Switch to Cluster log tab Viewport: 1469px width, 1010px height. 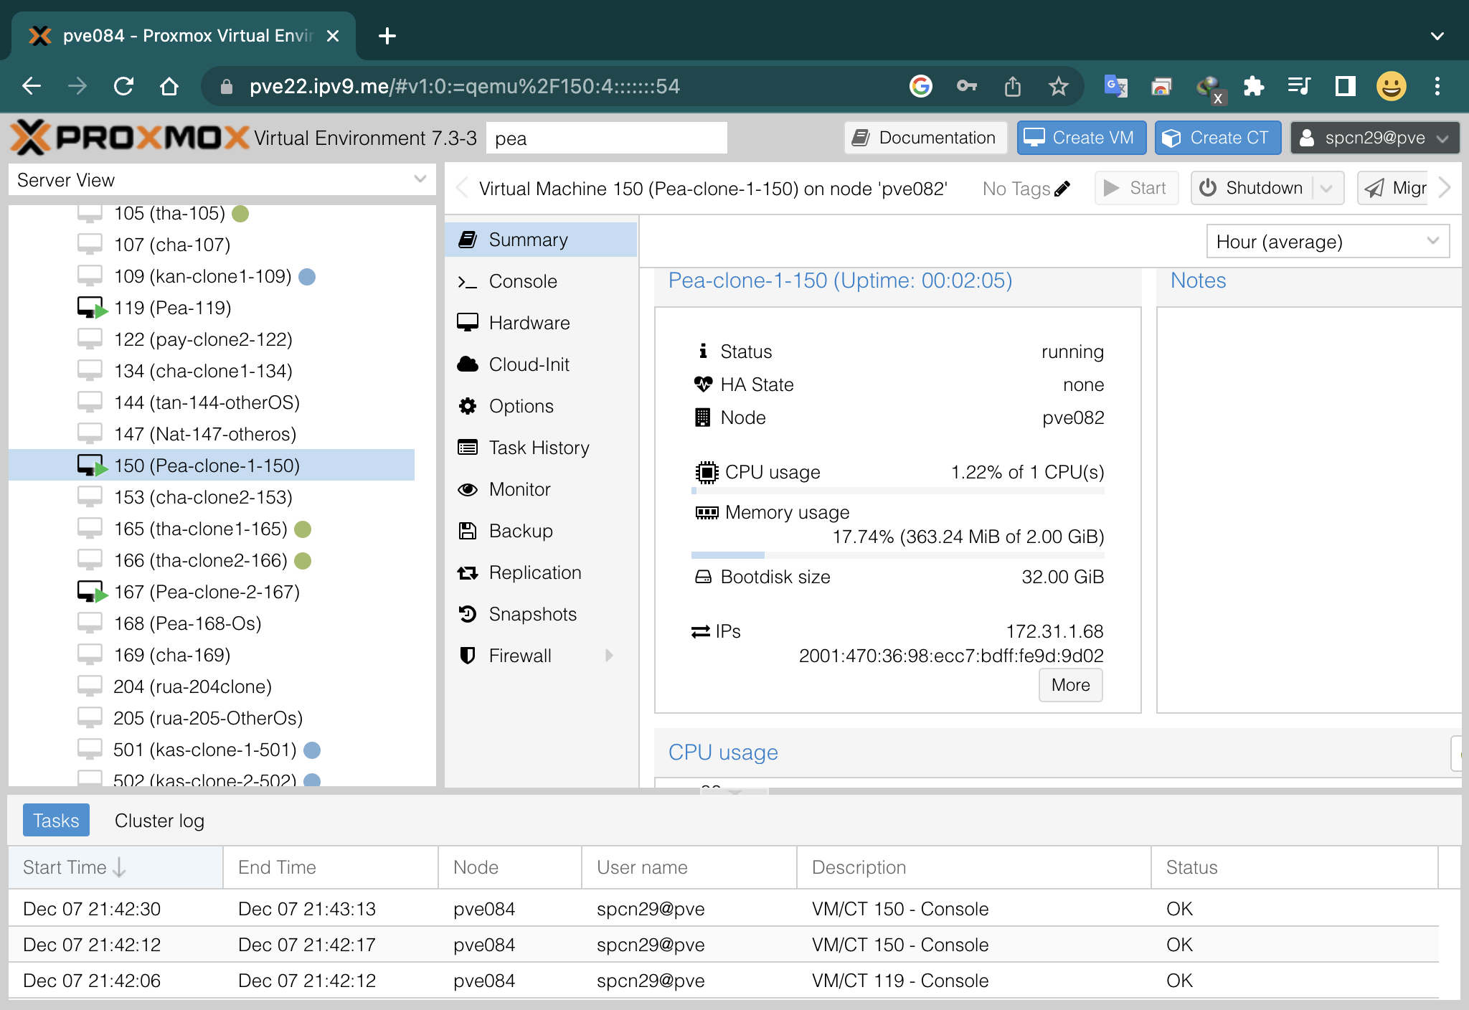click(x=159, y=821)
